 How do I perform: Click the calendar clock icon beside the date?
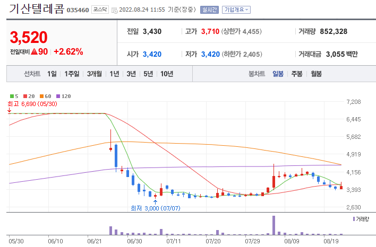[115, 10]
